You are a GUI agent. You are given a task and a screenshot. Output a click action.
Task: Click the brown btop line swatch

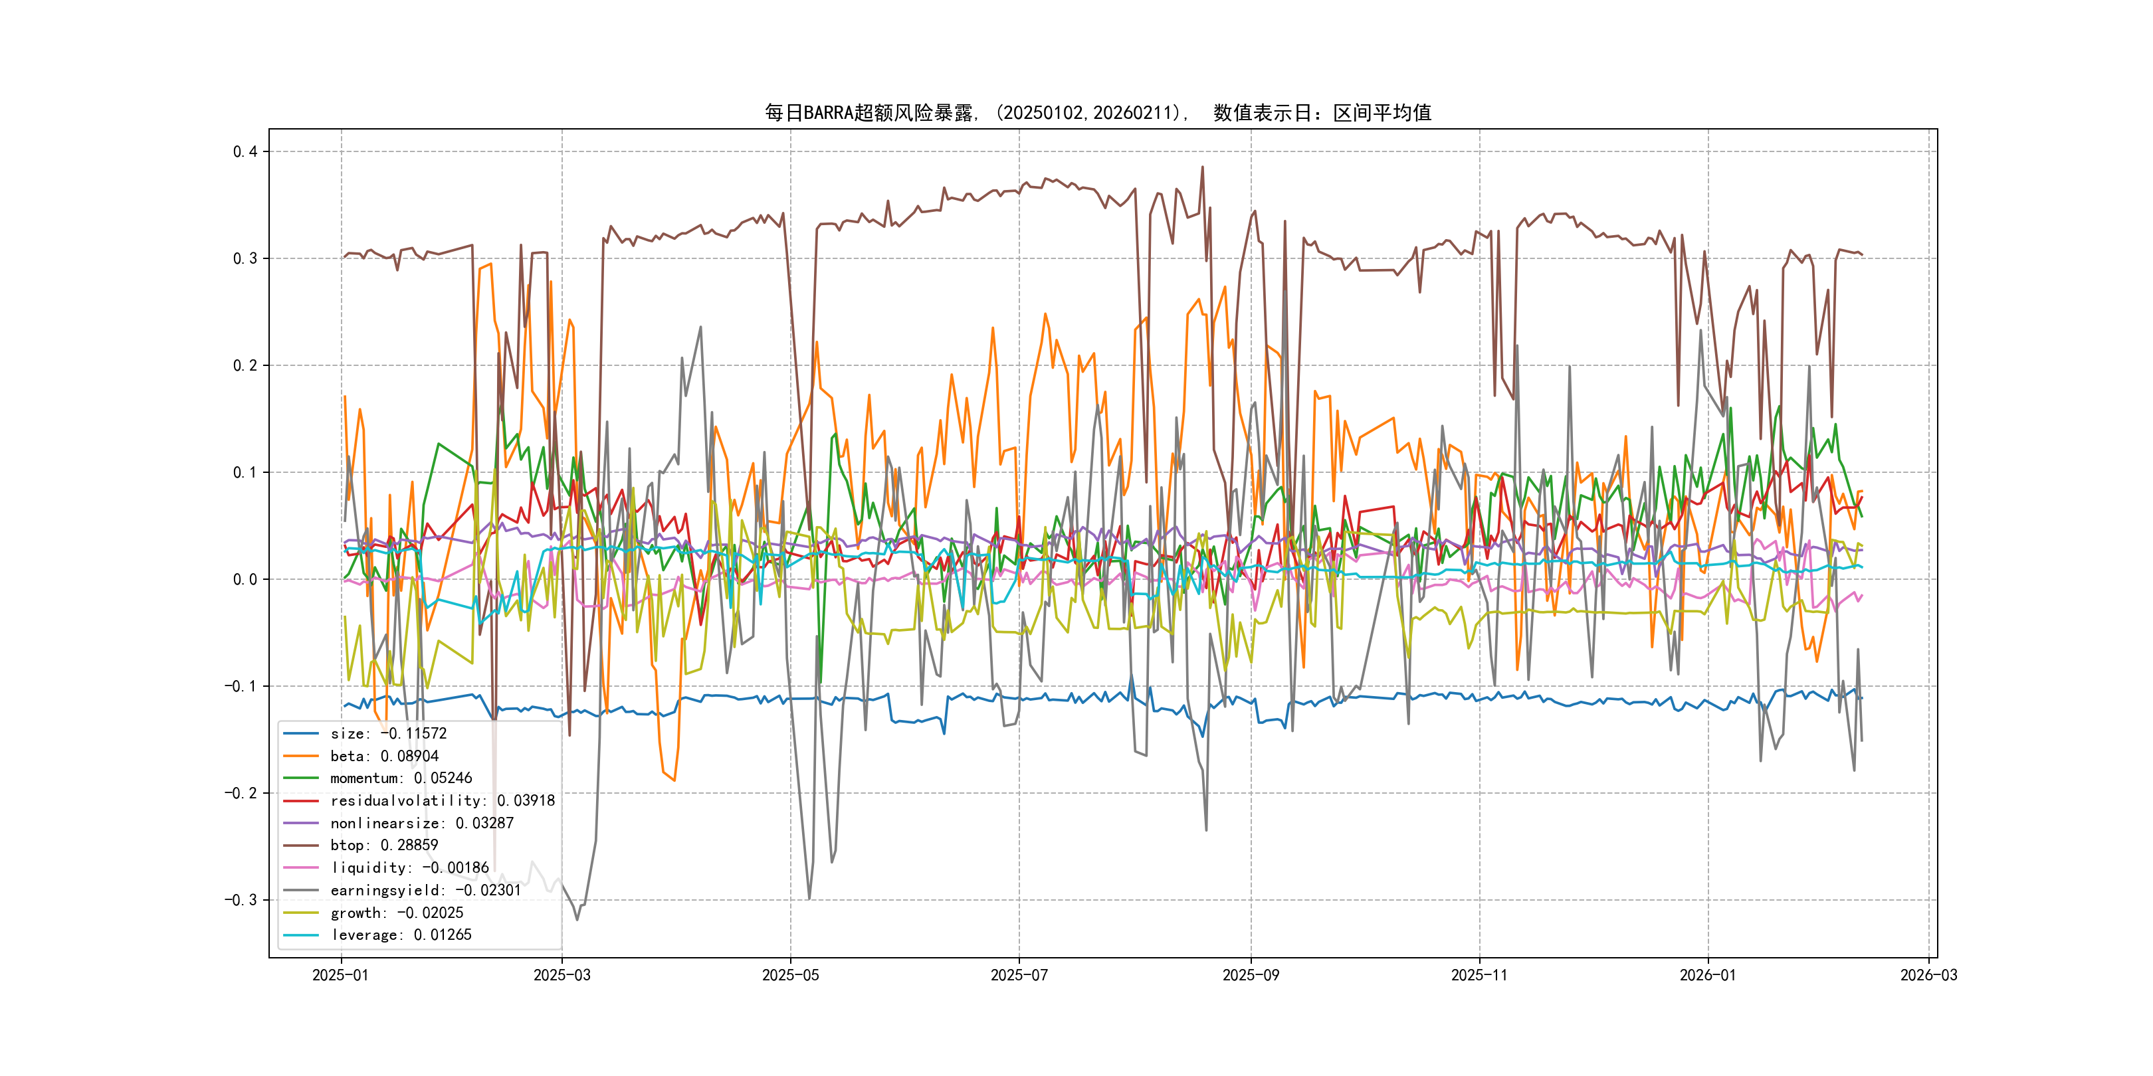[301, 846]
